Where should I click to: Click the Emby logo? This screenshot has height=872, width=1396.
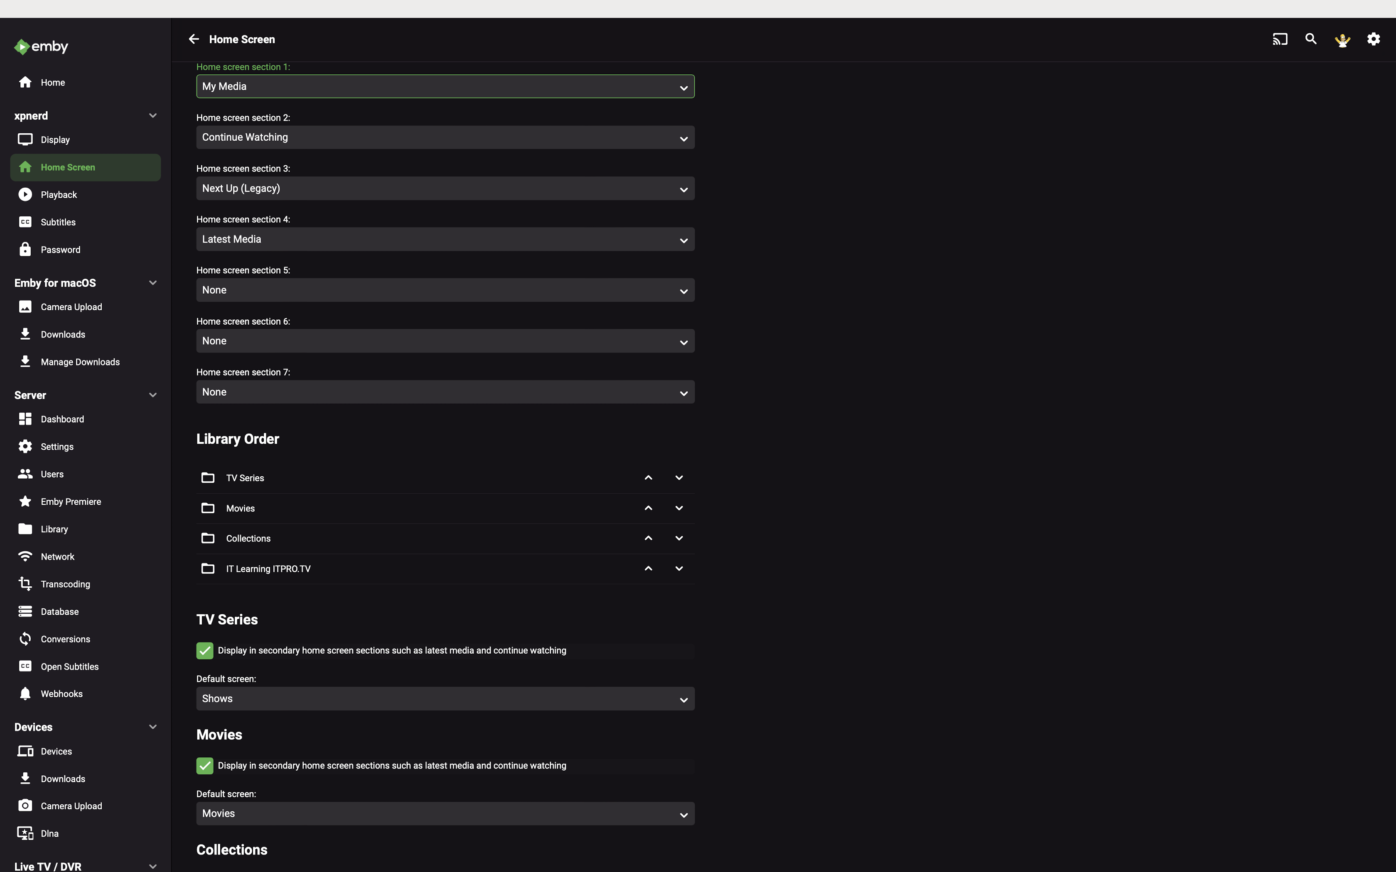pos(41,47)
